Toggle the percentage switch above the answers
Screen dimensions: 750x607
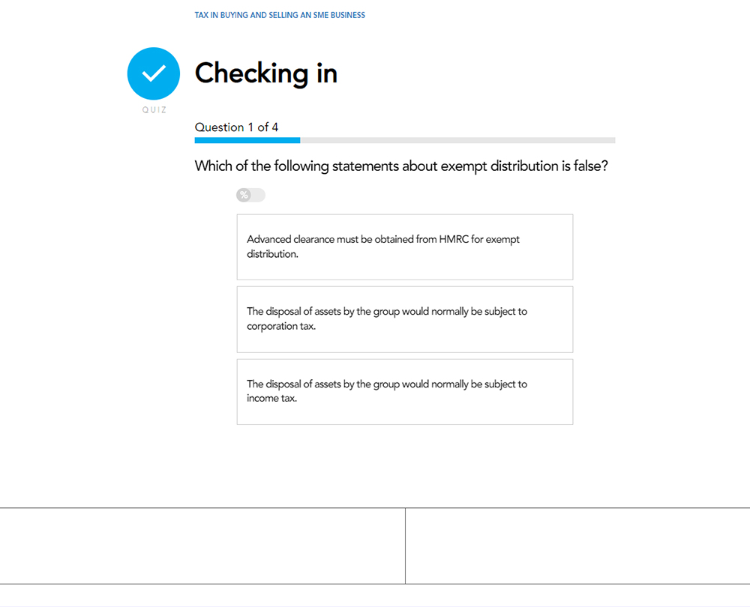(x=250, y=196)
